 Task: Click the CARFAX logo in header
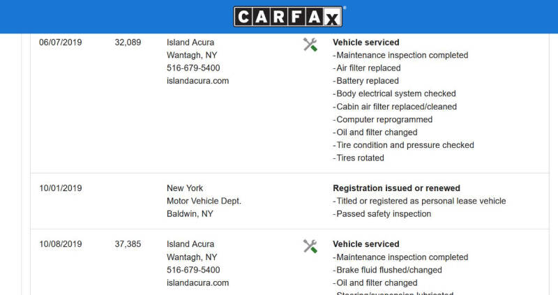coord(288,16)
